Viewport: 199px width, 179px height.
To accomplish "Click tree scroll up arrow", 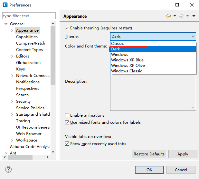I will [53, 24].
